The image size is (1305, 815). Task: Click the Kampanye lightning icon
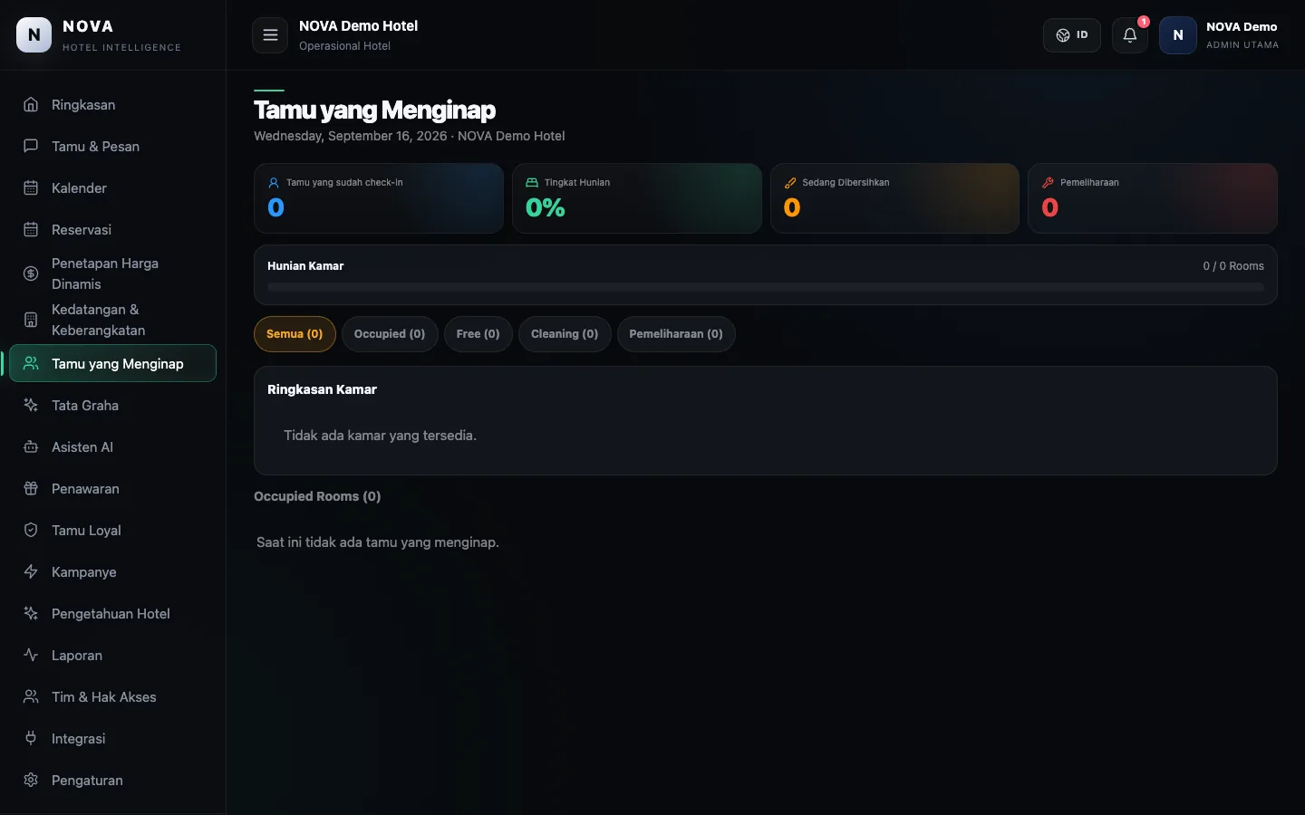click(x=31, y=571)
